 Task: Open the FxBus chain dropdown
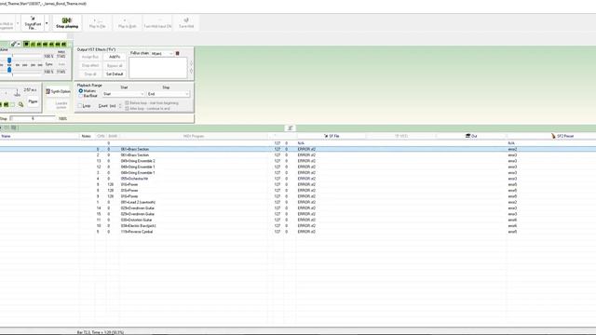(162, 54)
